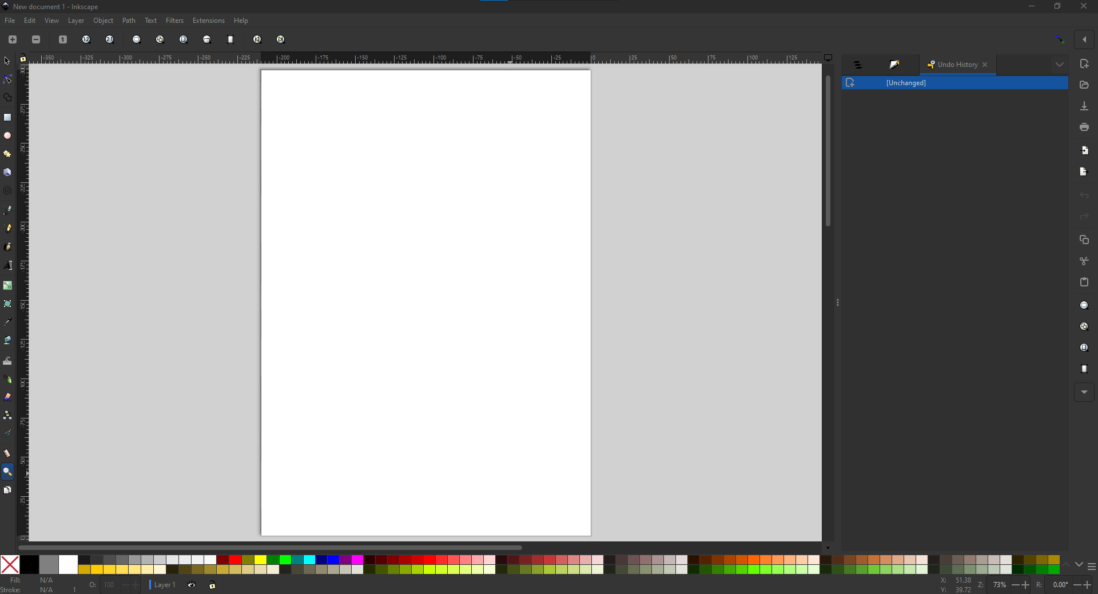Image resolution: width=1098 pixels, height=594 pixels.
Task: Select the Selector arrow tool
Action: click(x=7, y=61)
